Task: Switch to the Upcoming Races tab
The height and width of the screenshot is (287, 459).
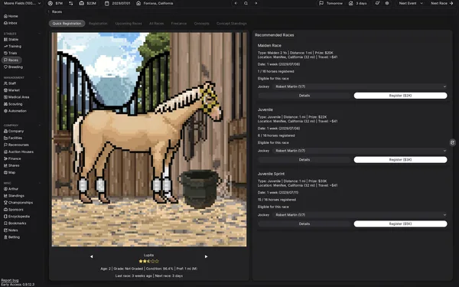Action: tap(129, 24)
